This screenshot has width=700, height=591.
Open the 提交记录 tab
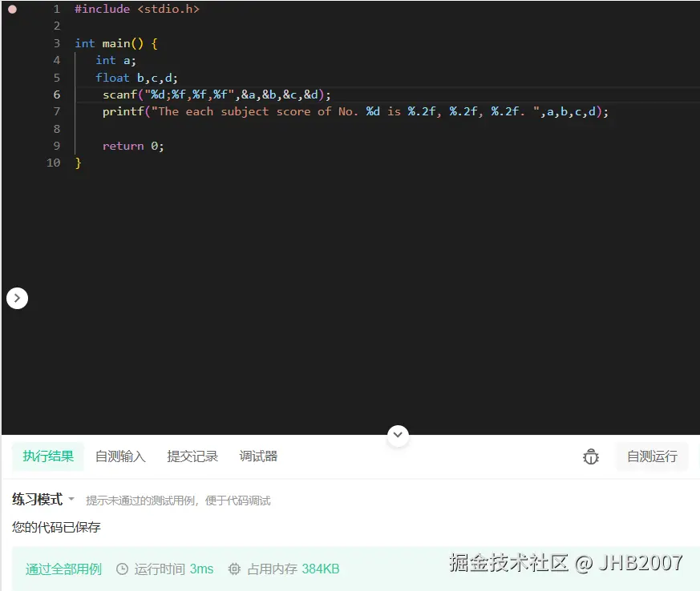click(x=192, y=456)
